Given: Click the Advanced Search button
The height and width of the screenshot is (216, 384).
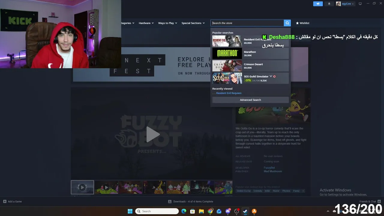Looking at the screenshot, I should (250, 100).
